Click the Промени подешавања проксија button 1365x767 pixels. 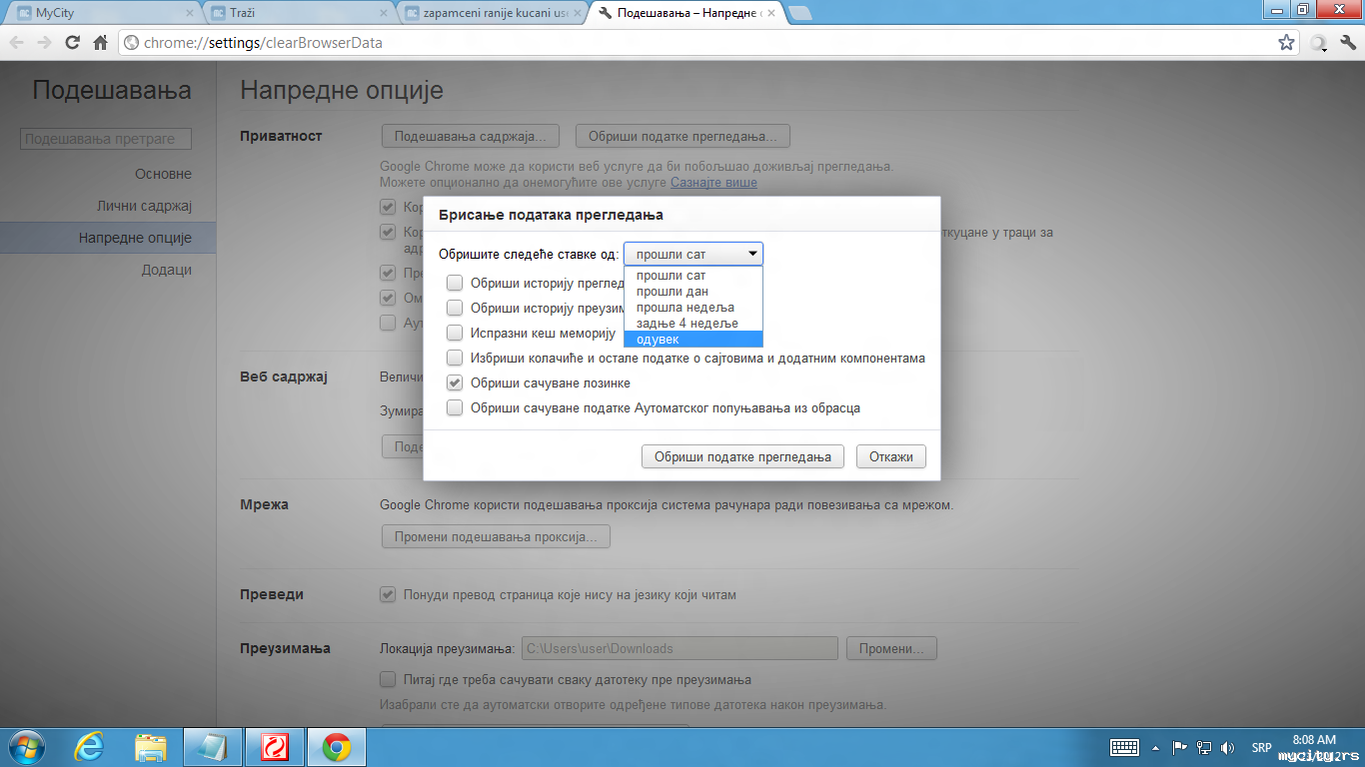point(496,536)
